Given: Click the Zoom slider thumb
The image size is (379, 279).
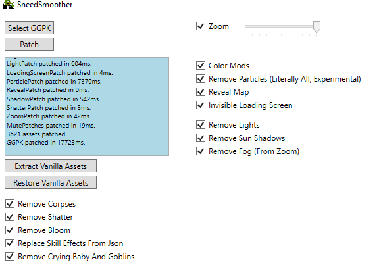Looking at the screenshot, I should click(x=316, y=26).
